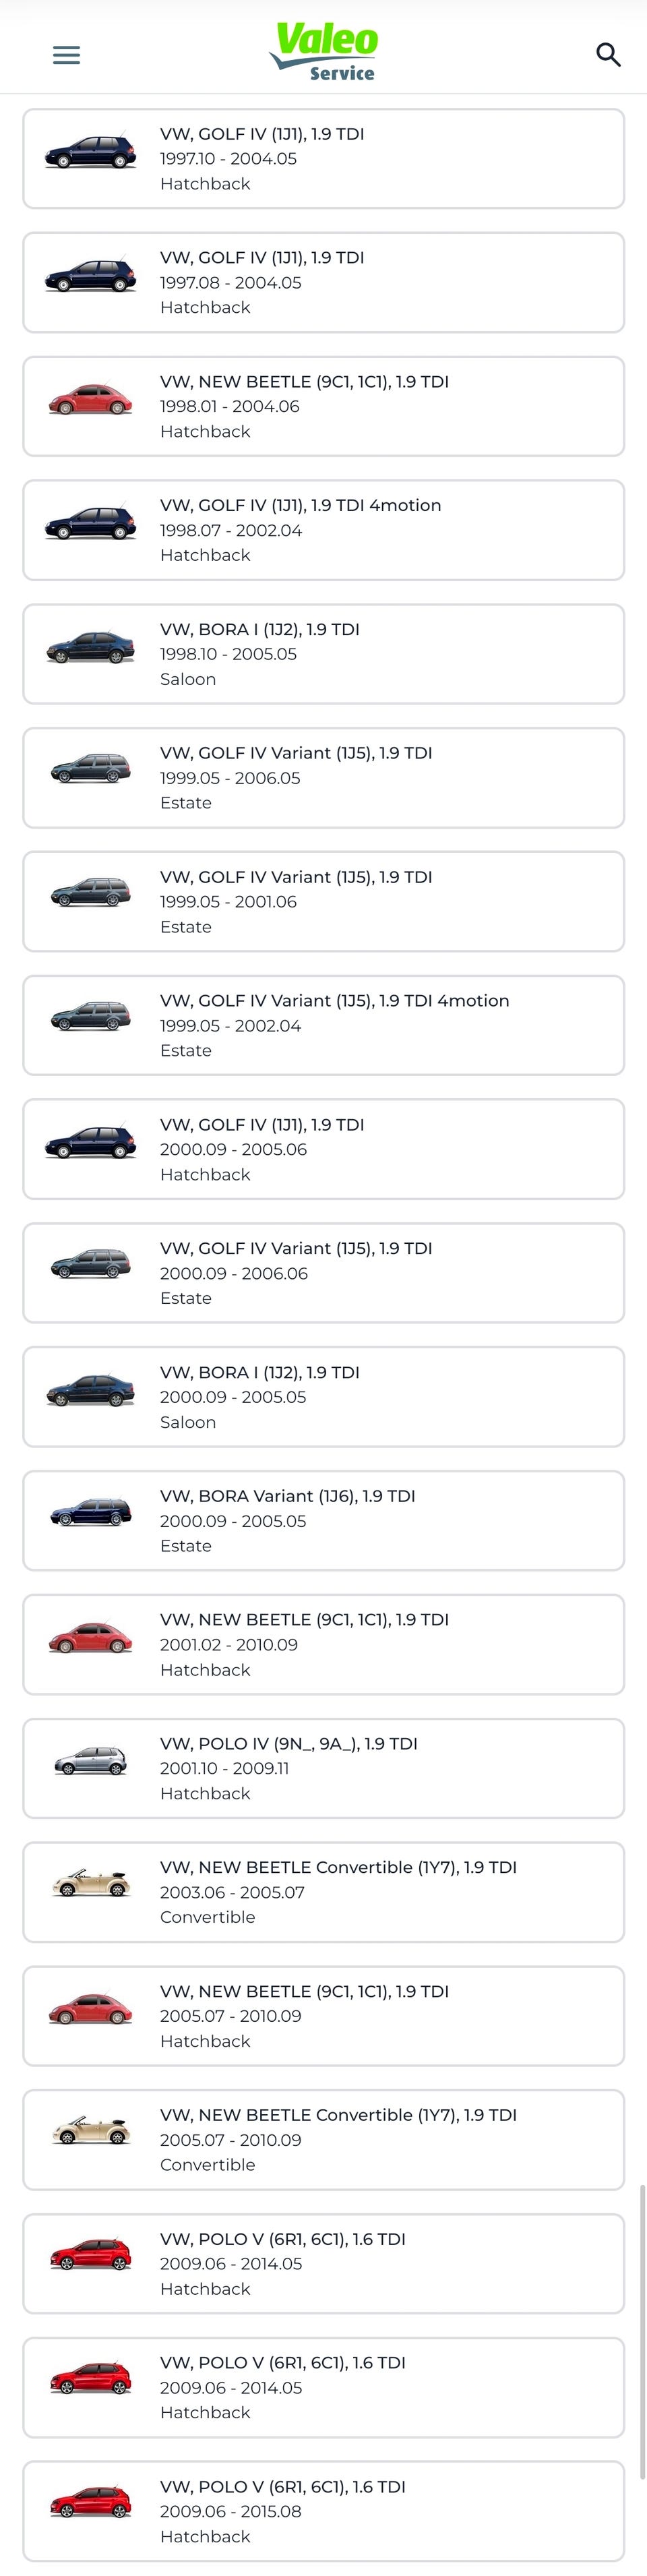Screen dimensions: 647x2576
Task: Click the beige Beetle Convertible image for 2003.06
Action: point(91,1886)
